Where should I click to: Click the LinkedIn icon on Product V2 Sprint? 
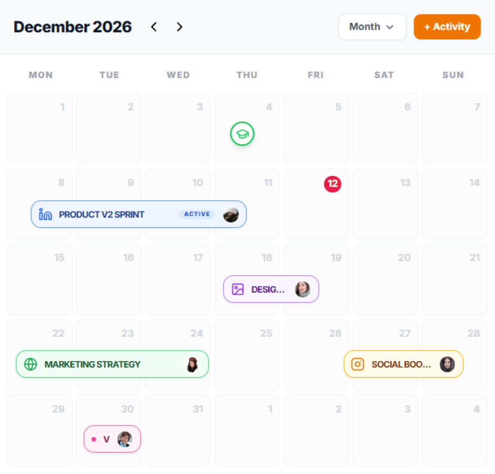tap(46, 214)
